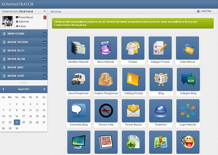Open the Jasa Pengiriman van icon
The width and height of the screenshot is (218, 155).
[x=78, y=79]
